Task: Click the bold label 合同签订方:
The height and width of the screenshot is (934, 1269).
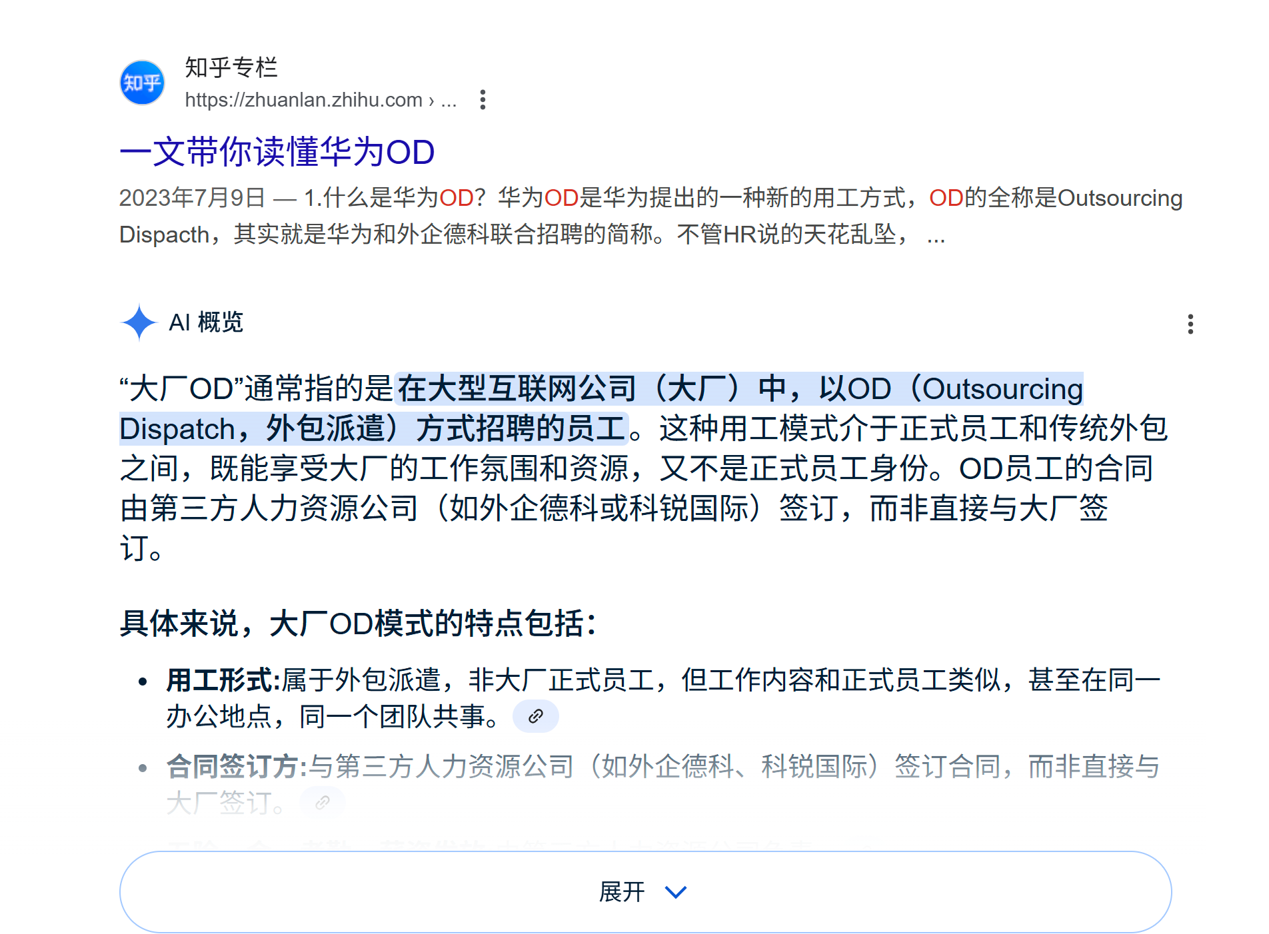Action: point(237,766)
